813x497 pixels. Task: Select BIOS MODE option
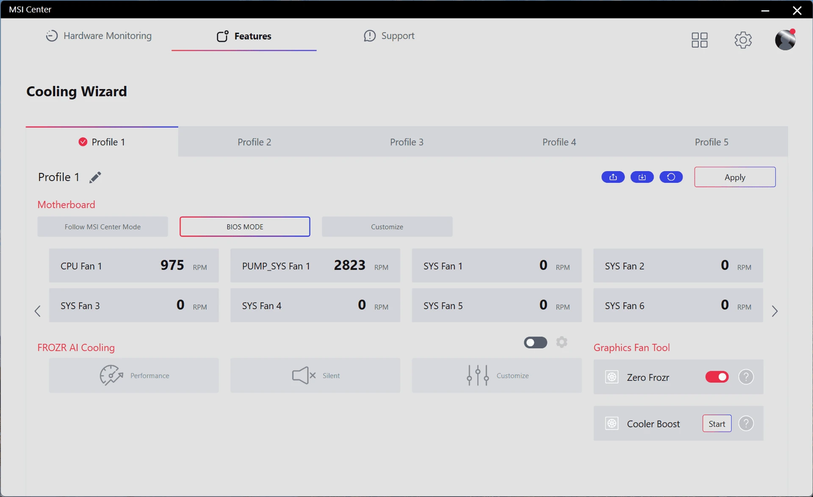[x=245, y=227]
